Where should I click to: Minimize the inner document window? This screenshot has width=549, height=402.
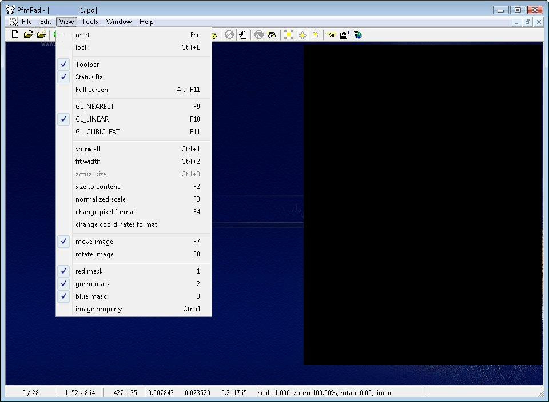(516, 22)
